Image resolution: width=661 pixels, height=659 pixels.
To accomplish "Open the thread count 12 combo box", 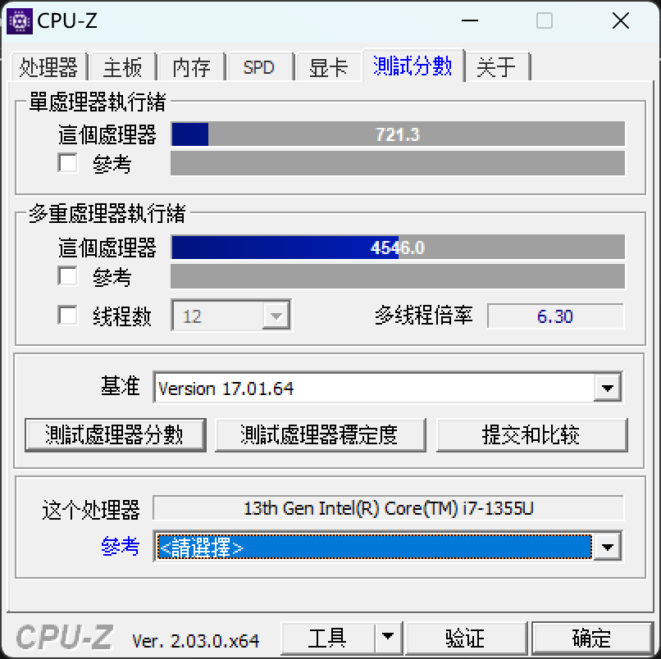I will 231,316.
